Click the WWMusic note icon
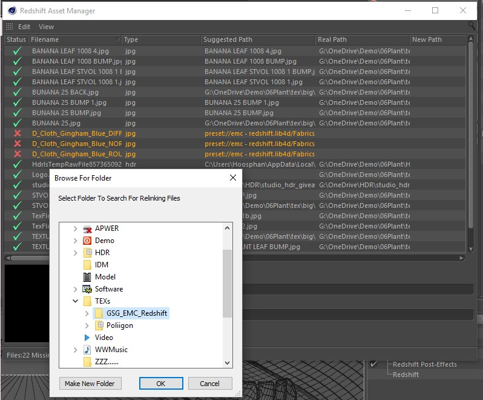Screen dimensions: 483x400 coord(87,350)
